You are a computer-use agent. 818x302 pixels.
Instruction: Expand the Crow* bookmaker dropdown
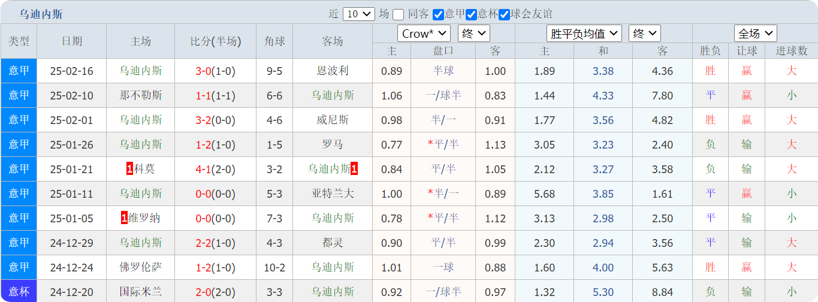[x=423, y=34]
